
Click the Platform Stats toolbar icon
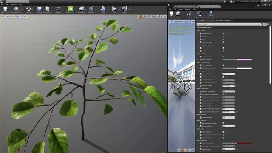[x=198, y=14]
